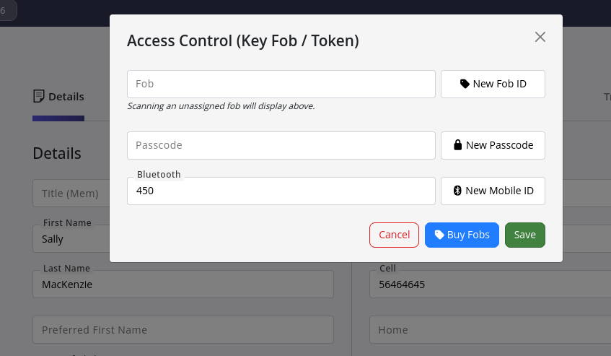Click the tag icon on Buy Fobs

pos(439,235)
